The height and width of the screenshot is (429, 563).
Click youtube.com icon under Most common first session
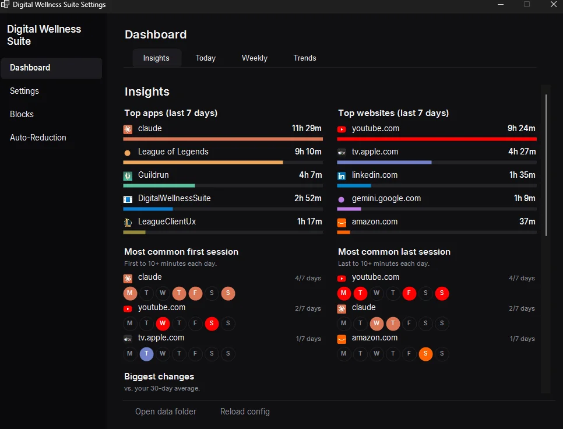[x=128, y=309]
